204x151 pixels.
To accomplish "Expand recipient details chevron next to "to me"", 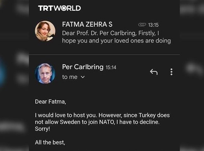I will pyautogui.click(x=83, y=77).
